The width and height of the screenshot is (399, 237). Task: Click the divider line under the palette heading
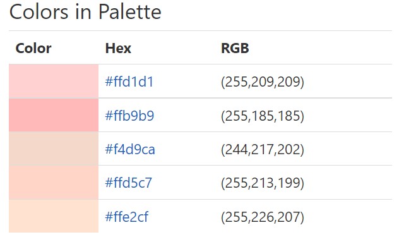[x=201, y=30]
